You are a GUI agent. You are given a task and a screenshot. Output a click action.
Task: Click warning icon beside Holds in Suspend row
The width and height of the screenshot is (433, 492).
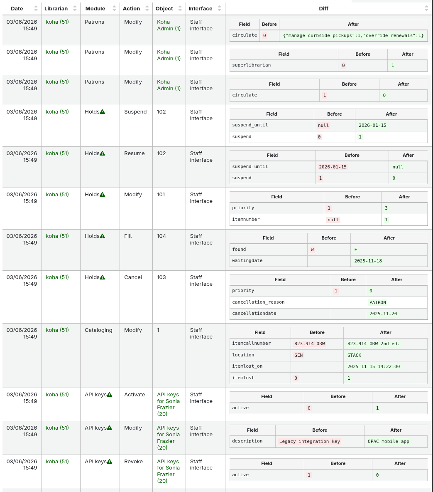coord(103,112)
